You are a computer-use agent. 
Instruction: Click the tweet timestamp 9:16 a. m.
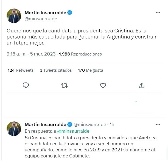[x=16, y=54]
